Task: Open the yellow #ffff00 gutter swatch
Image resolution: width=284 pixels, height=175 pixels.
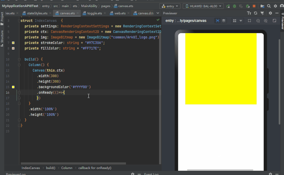Action: click(13, 87)
